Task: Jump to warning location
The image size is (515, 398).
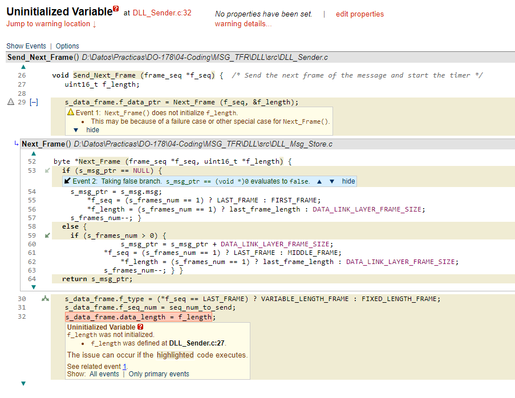Action: 51,24
